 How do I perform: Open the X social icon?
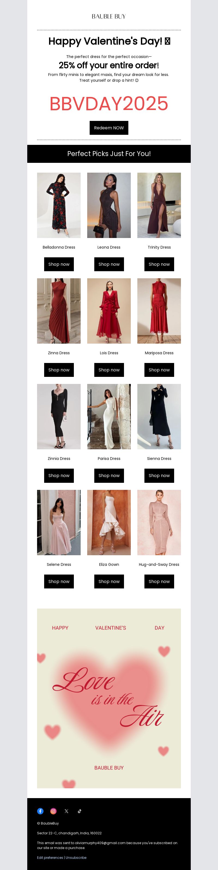(66, 811)
